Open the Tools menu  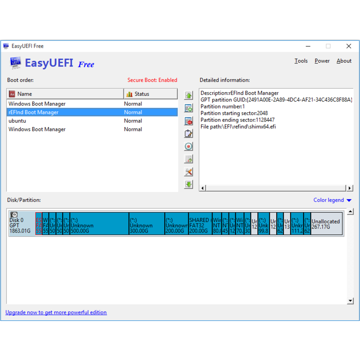click(301, 61)
